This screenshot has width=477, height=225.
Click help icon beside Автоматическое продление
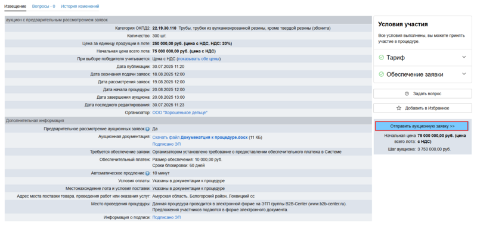pyautogui.click(x=148, y=173)
